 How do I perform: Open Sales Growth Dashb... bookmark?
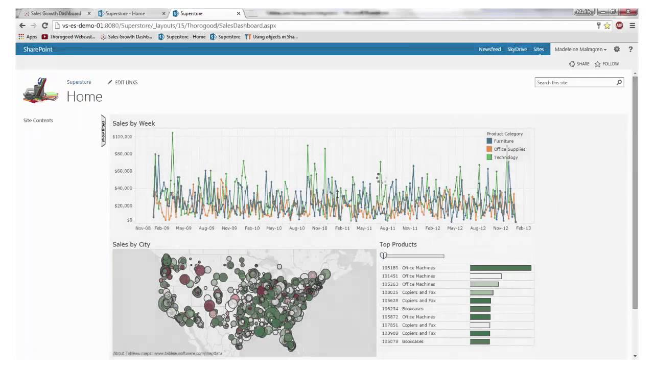(126, 37)
